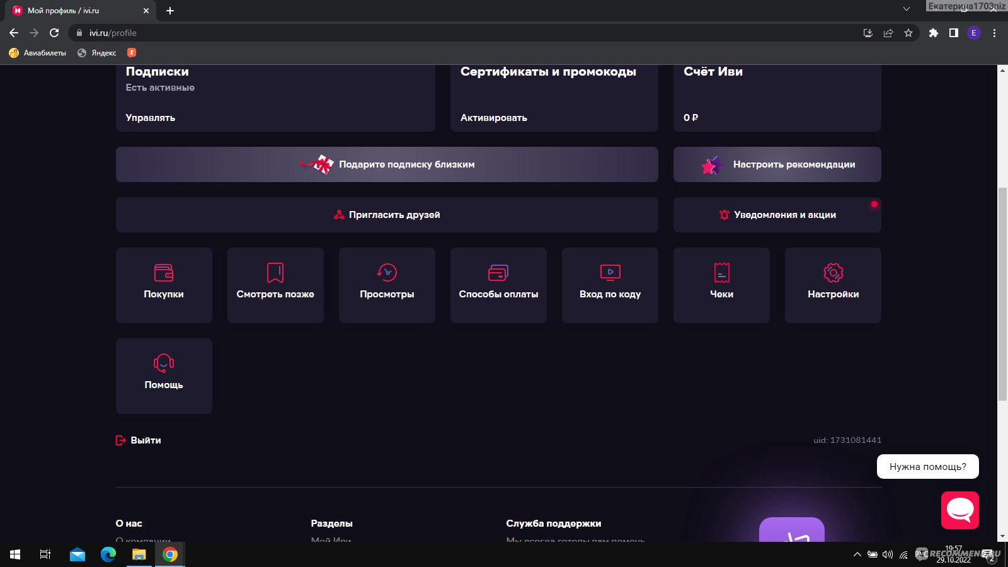Open Смотреть позже bookmark tile
This screenshot has height=567, width=1008.
coord(275,285)
